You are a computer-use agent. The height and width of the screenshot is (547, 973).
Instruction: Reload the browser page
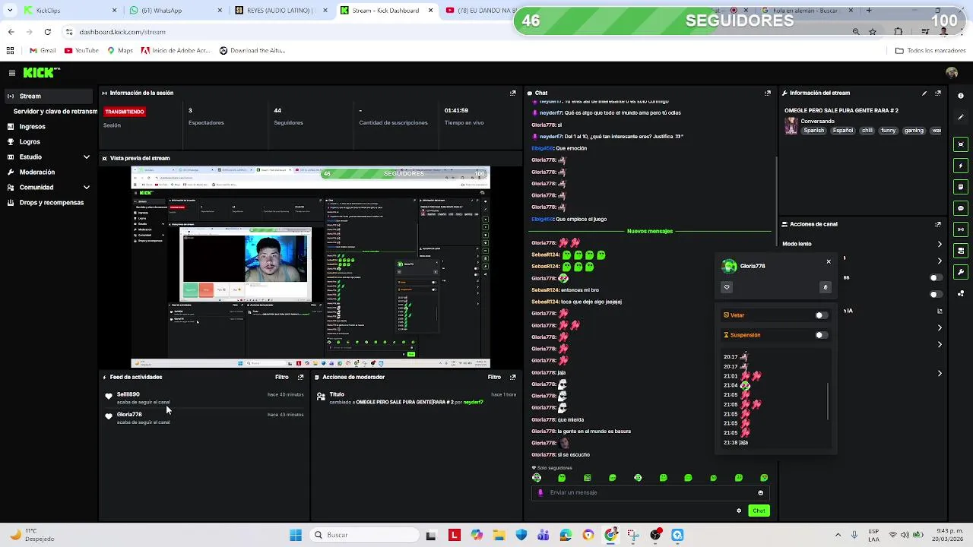tap(47, 32)
